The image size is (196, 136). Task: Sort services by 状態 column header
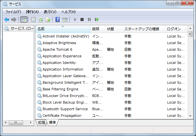click(x=110, y=29)
